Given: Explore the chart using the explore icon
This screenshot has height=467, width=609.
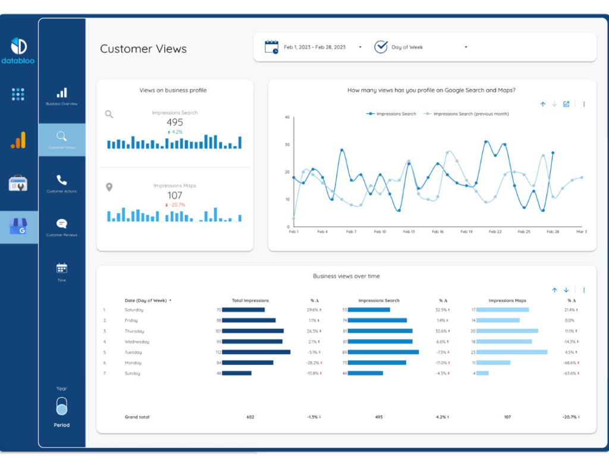Looking at the screenshot, I should pos(566,103).
